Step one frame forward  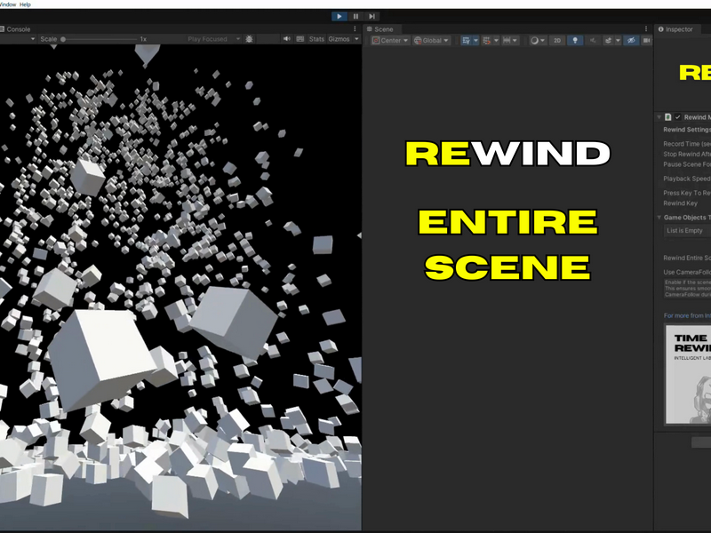point(371,16)
